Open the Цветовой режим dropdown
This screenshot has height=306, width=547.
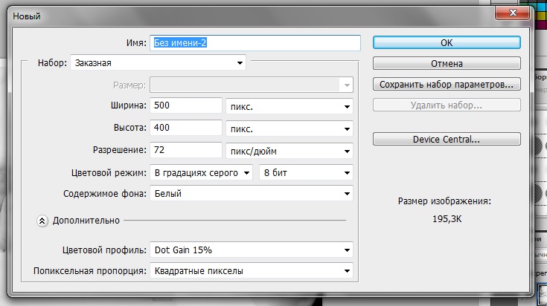pyautogui.click(x=201, y=173)
